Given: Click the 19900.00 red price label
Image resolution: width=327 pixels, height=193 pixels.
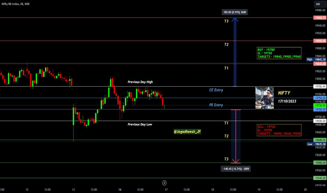Looking at the screenshot, I should (x=320, y=41).
